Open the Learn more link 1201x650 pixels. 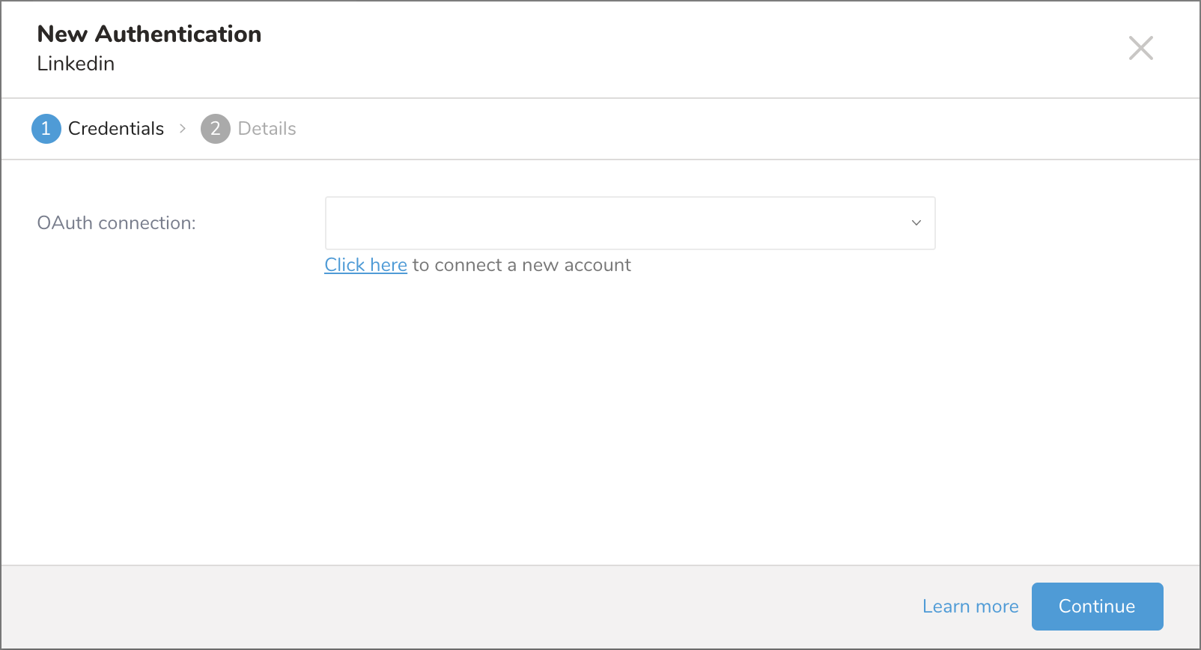click(x=970, y=607)
